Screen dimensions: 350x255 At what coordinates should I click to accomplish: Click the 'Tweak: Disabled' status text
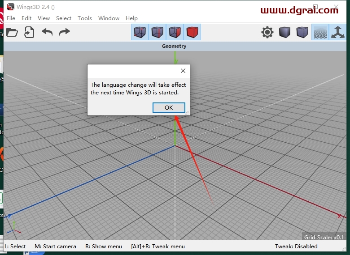pos(296,246)
